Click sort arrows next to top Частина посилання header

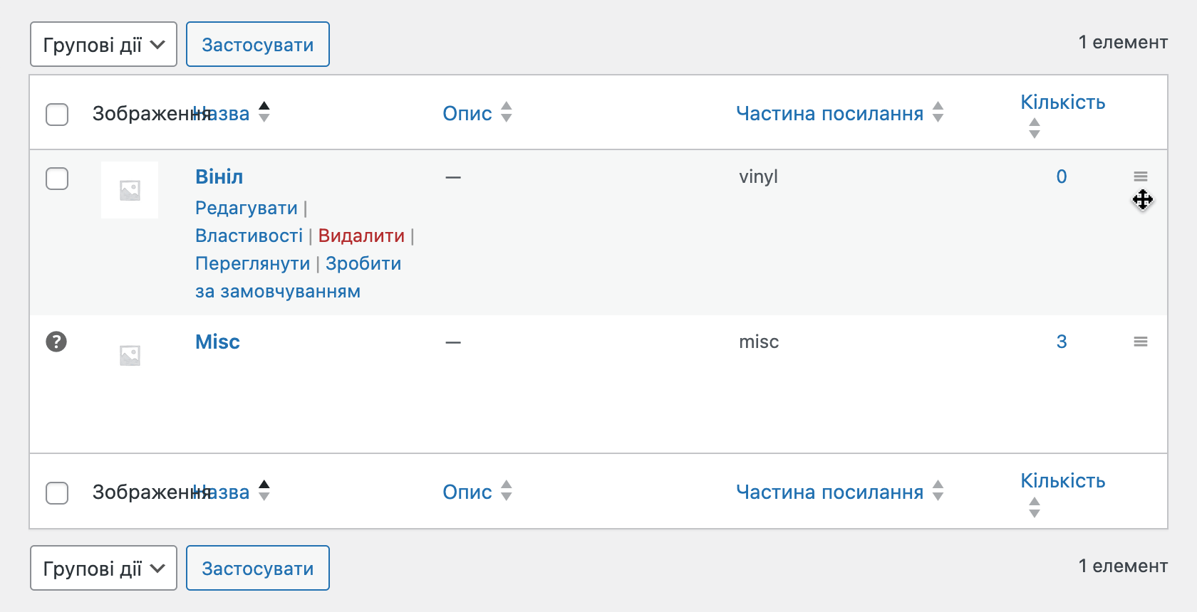[x=938, y=112]
